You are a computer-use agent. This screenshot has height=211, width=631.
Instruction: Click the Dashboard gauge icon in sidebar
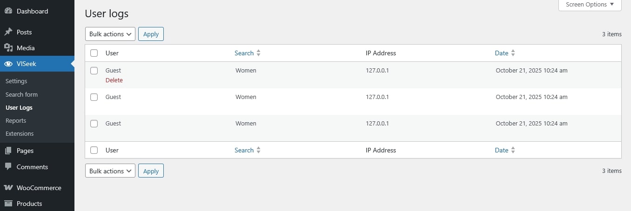pos(8,11)
